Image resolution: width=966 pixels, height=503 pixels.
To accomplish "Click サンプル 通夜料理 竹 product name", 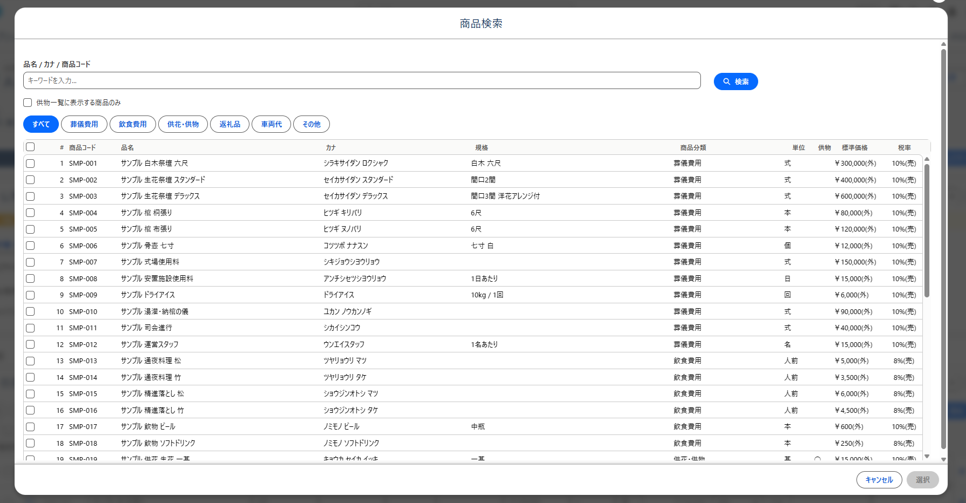I will [x=151, y=377].
